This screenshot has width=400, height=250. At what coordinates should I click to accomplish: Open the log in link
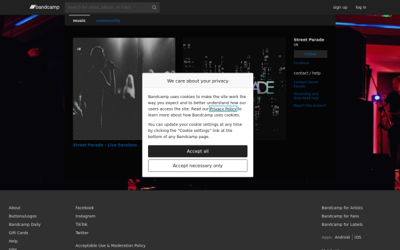(x=361, y=7)
